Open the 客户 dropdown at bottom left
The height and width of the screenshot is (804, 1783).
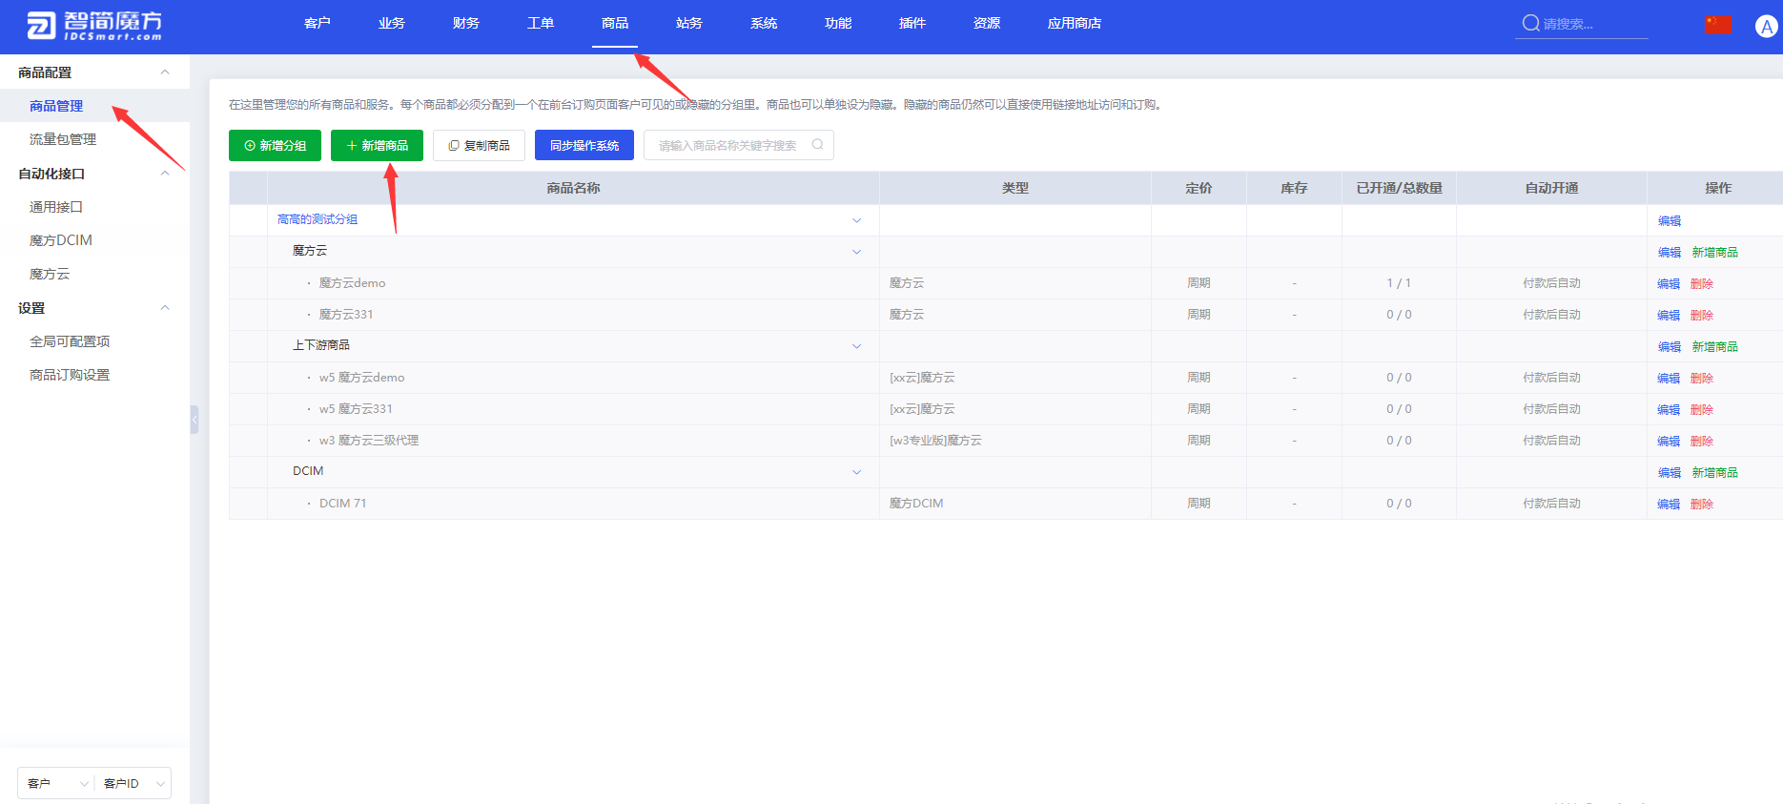(x=56, y=783)
